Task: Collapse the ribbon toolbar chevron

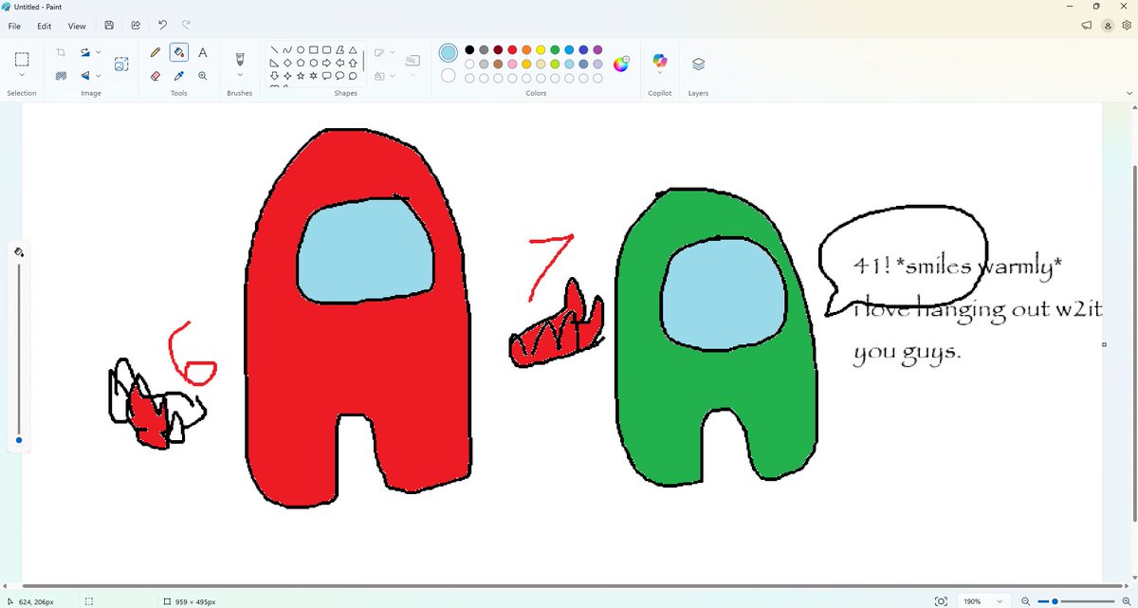Action: [x=1129, y=93]
